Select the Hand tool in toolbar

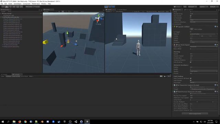(3, 7)
